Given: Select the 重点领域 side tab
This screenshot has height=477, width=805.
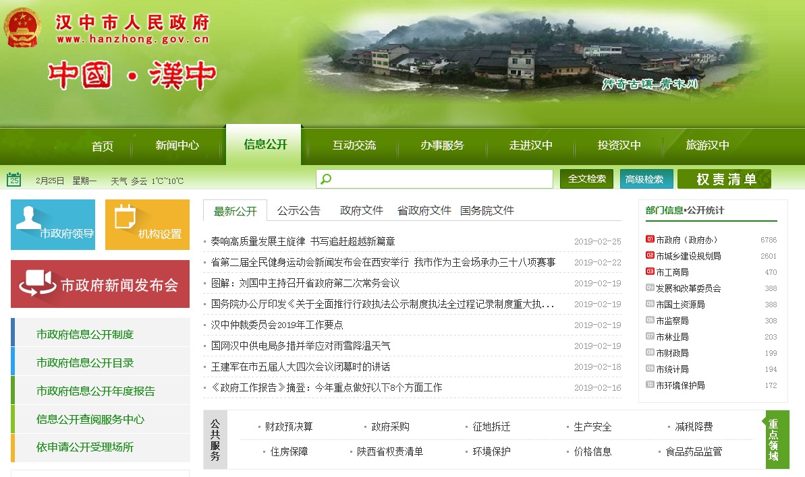Looking at the screenshot, I should (773, 440).
